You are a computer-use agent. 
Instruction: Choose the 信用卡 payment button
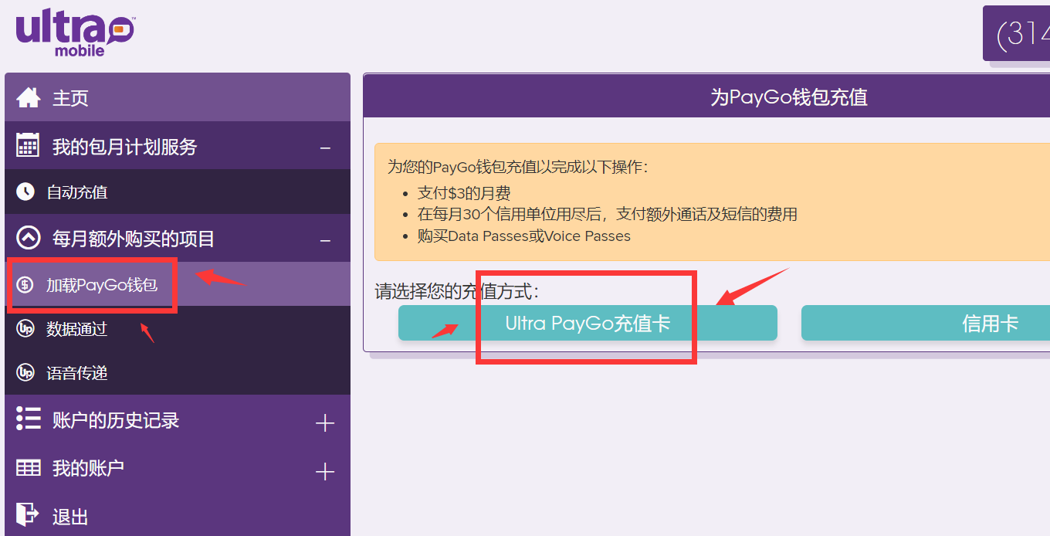[x=925, y=324]
